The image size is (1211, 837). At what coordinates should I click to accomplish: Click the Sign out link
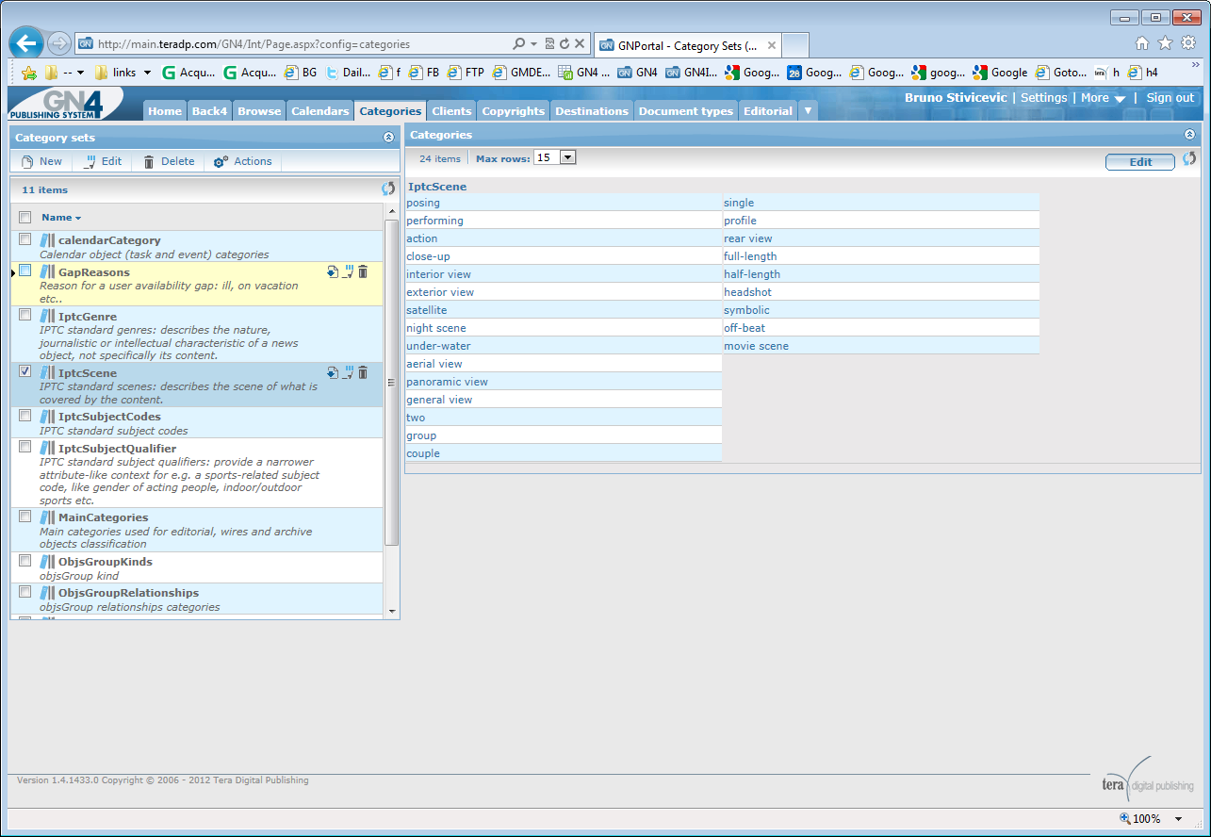click(1170, 98)
